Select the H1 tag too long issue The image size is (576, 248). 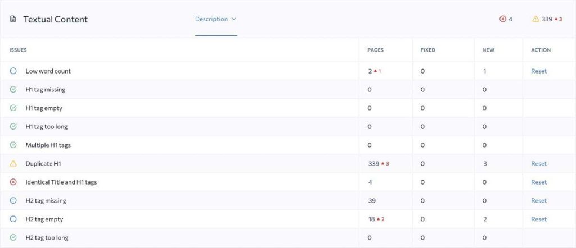tap(46, 127)
